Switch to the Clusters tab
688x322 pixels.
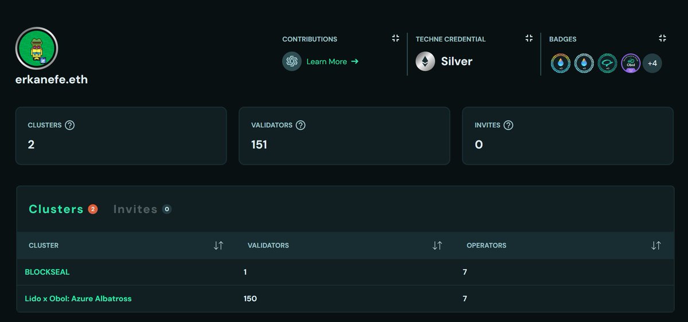(56, 209)
